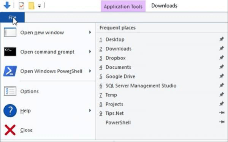Unpin Temp using its pin icon
Image resolution: width=228 pixels, height=142 pixels.
(x=222, y=95)
